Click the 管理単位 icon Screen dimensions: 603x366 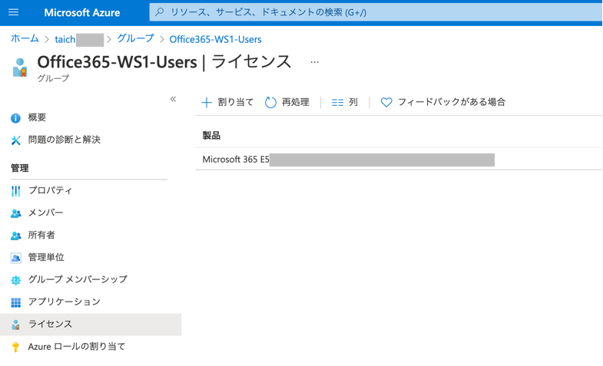pyautogui.click(x=15, y=258)
